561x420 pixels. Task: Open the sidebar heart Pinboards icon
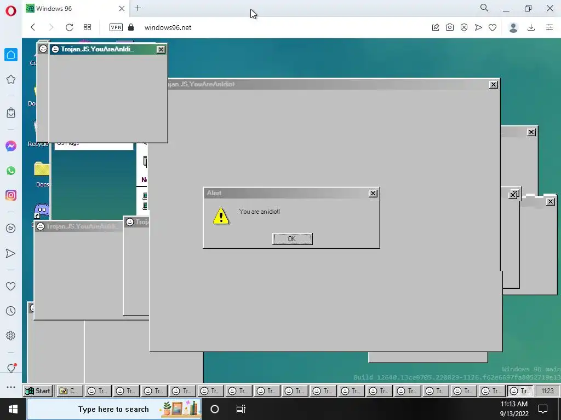click(11, 287)
